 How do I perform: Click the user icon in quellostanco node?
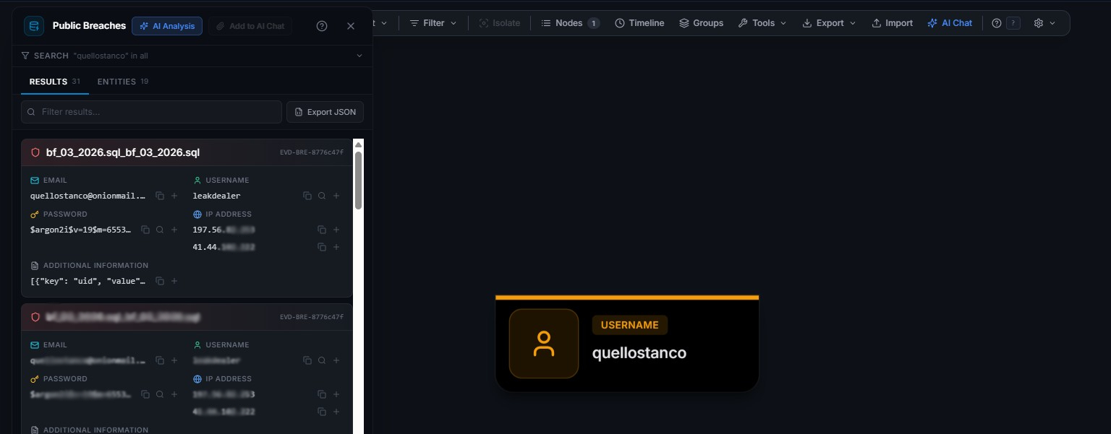click(544, 344)
